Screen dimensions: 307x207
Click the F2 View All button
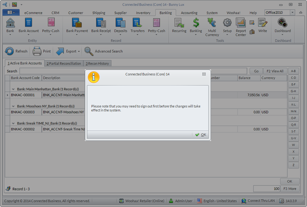tap(275, 71)
